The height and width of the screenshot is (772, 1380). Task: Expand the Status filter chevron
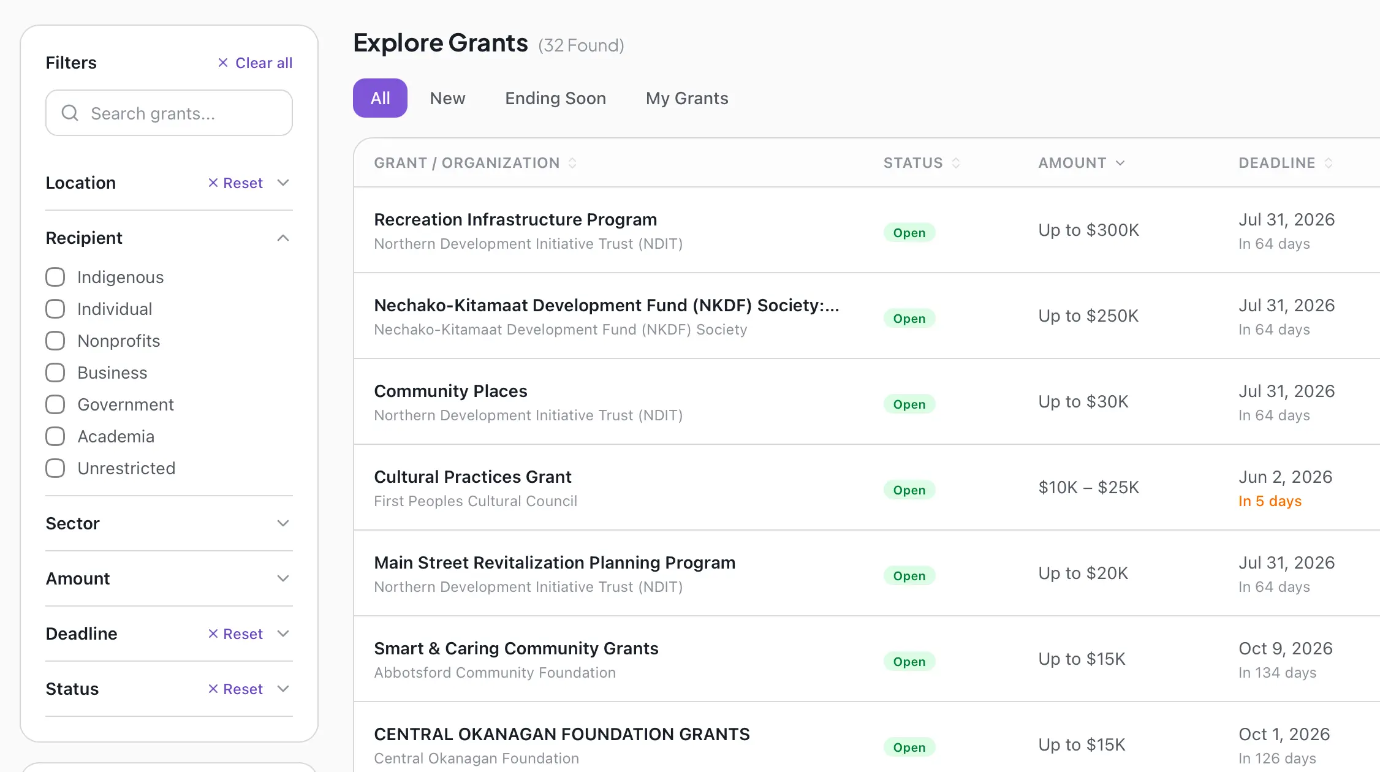(283, 689)
